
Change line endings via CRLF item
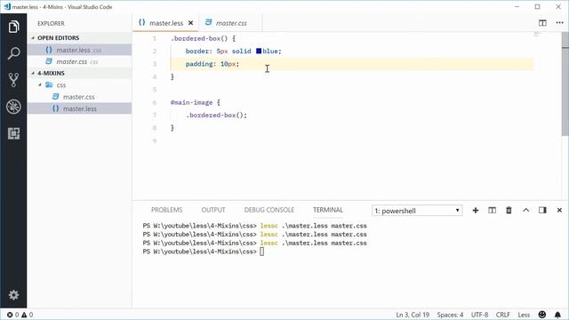[x=503, y=315]
